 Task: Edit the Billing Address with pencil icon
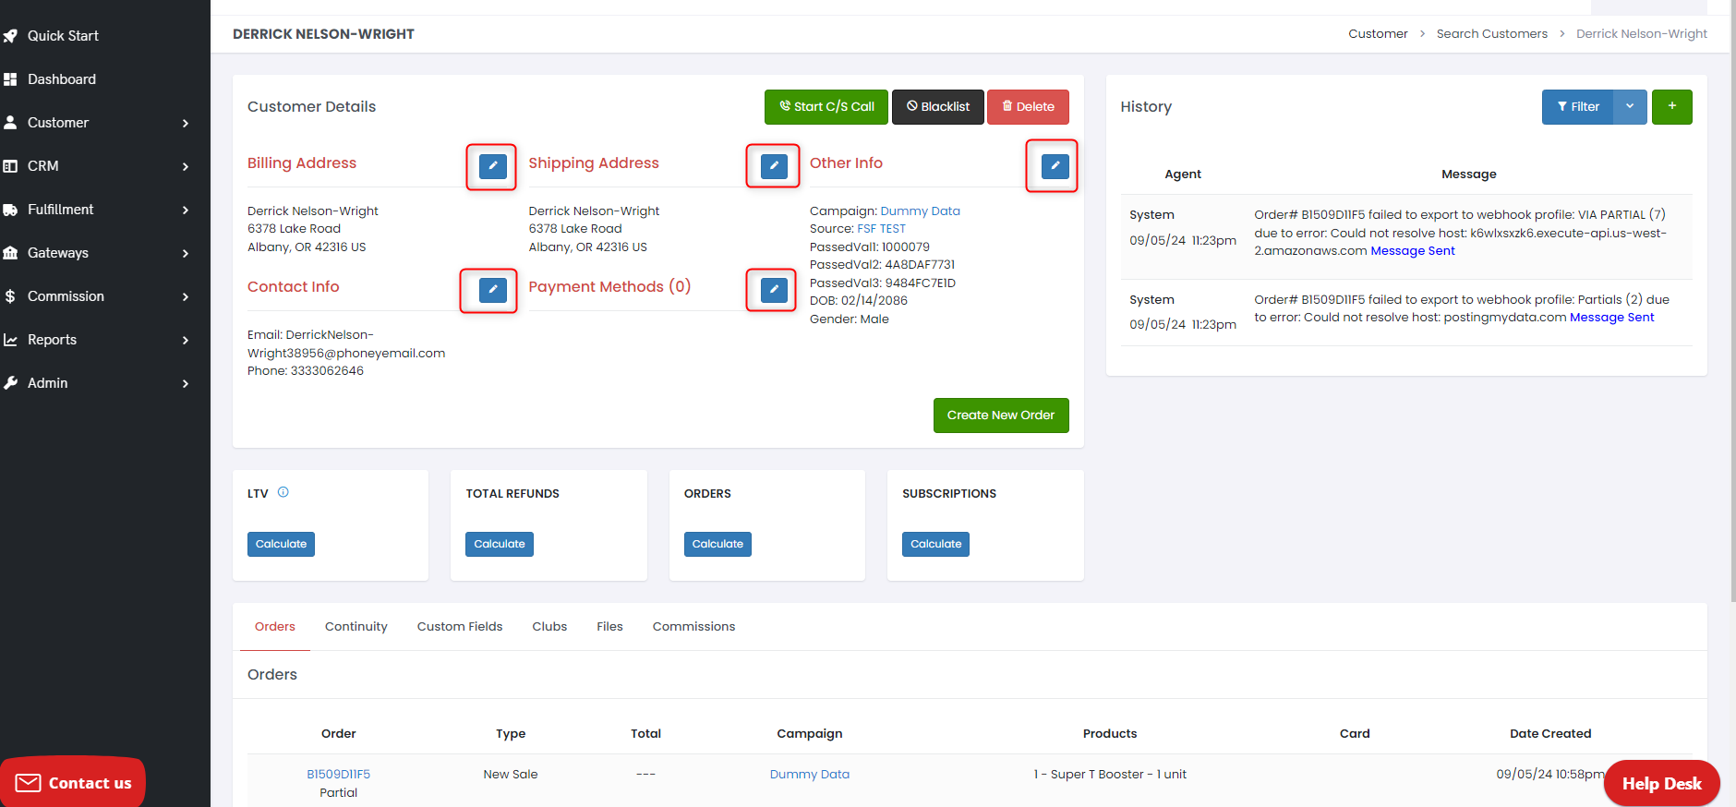pos(492,166)
